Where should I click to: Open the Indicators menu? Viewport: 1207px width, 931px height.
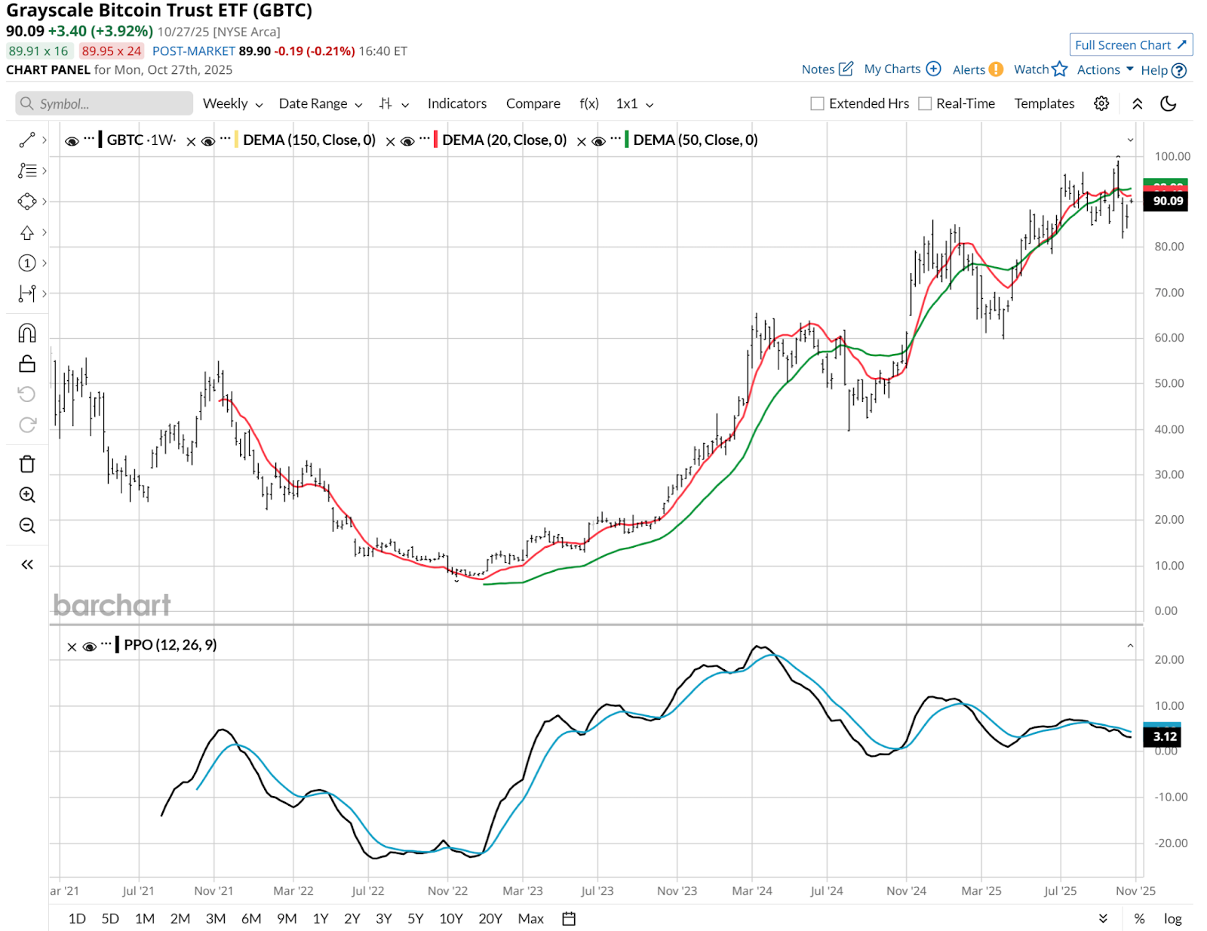[457, 103]
